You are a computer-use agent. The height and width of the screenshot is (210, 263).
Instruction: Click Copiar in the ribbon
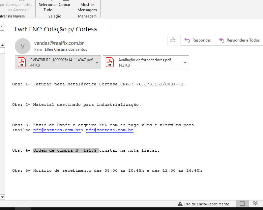point(65,5)
